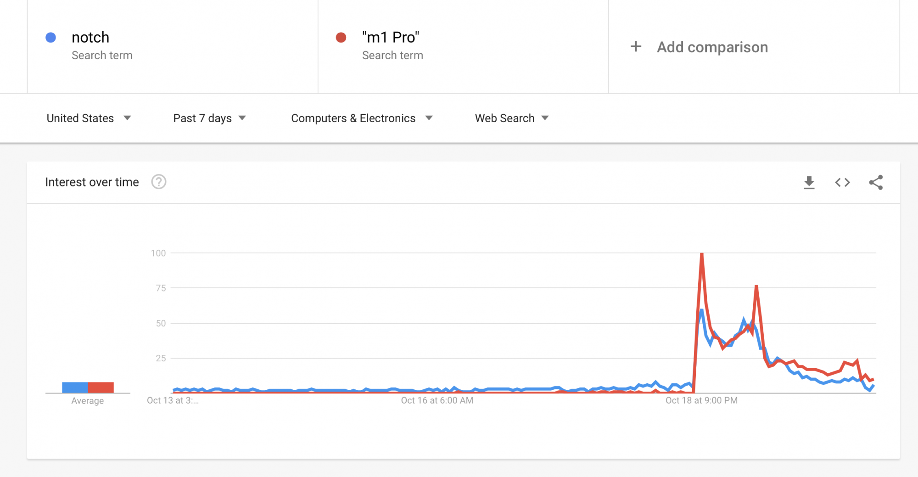Screen dimensions: 918x477
Task: Change the Web Search type dropdown
Action: coord(512,118)
